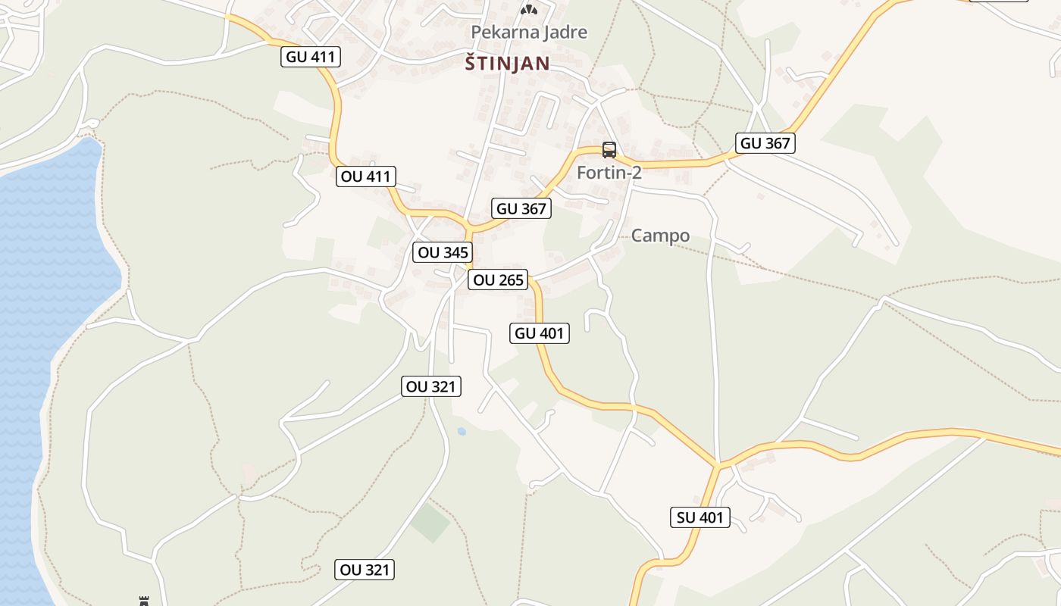Open the Fortin-2 stop label
The image size is (1061, 606).
(x=609, y=173)
